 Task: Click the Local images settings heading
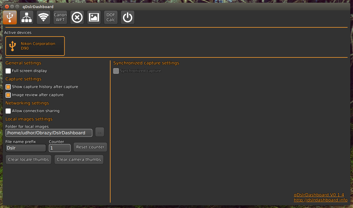tap(29, 119)
